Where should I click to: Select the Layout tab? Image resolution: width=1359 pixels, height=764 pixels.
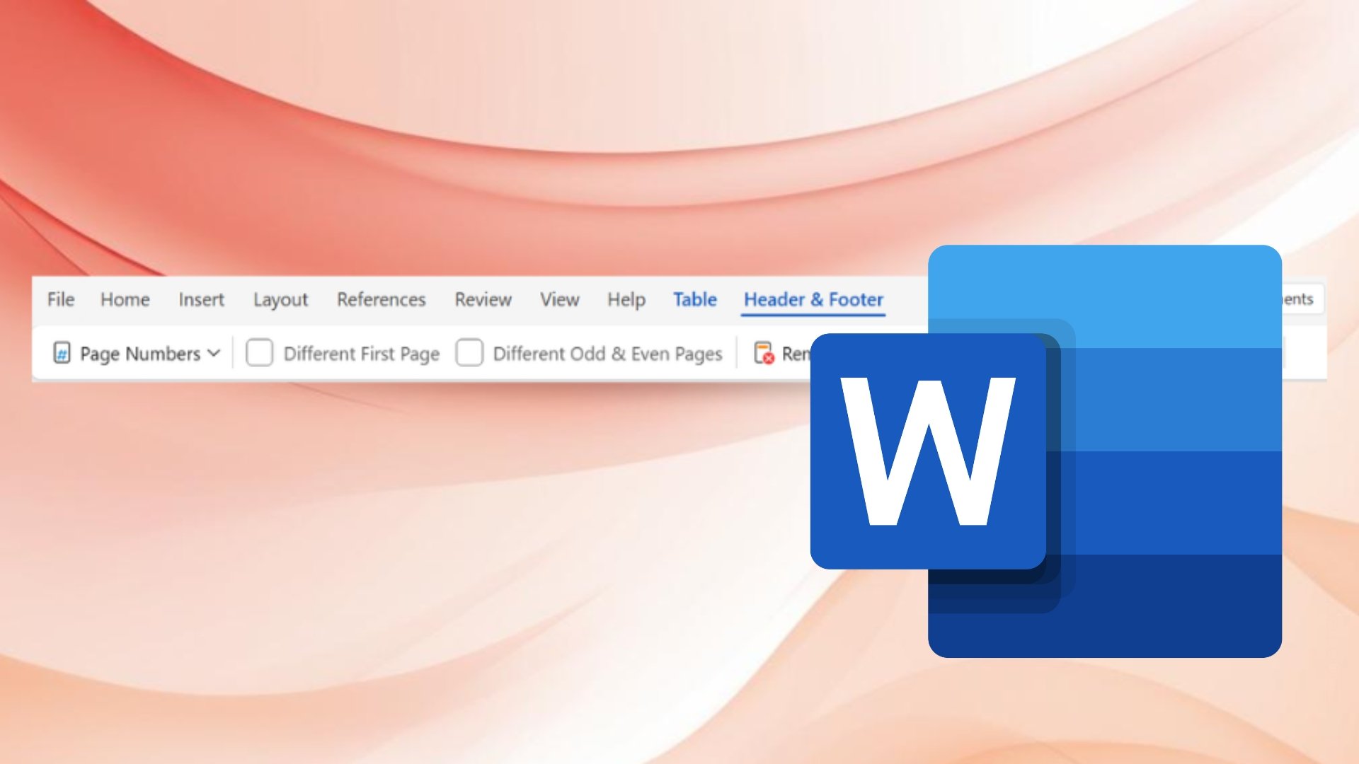(280, 300)
